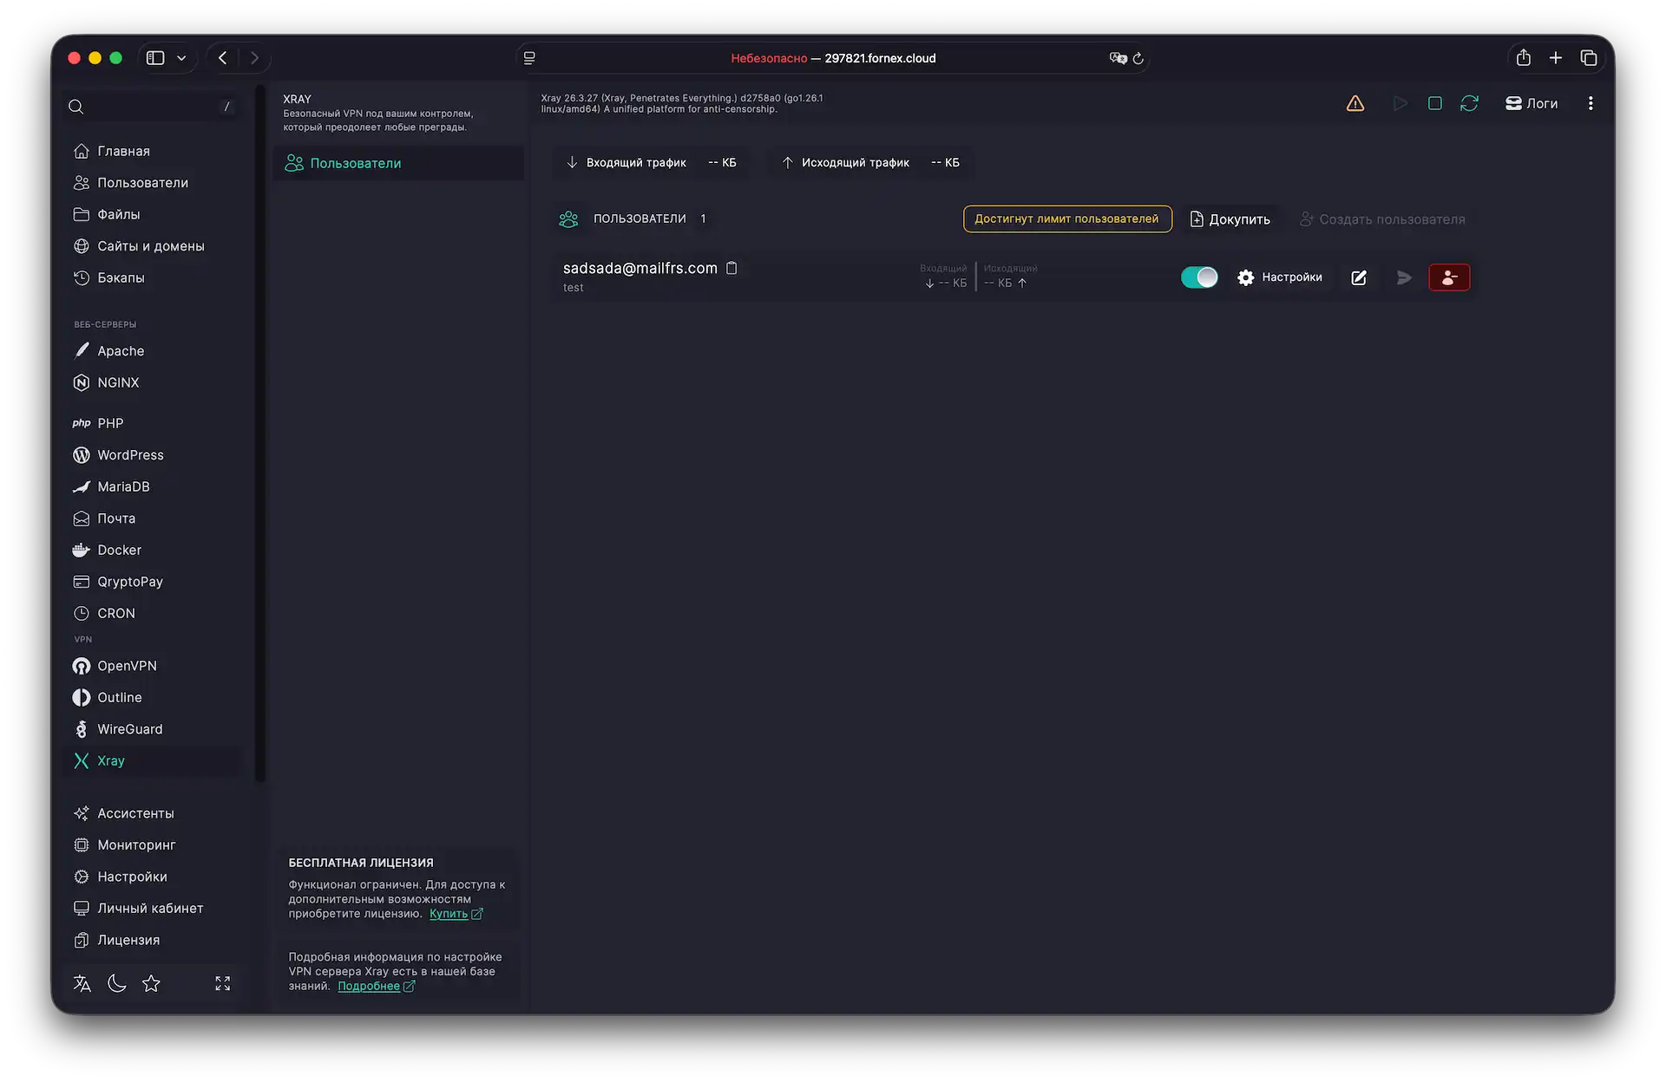Enter fullscreen with the expand icon
Viewport: 1666px width, 1082px height.
tap(223, 983)
